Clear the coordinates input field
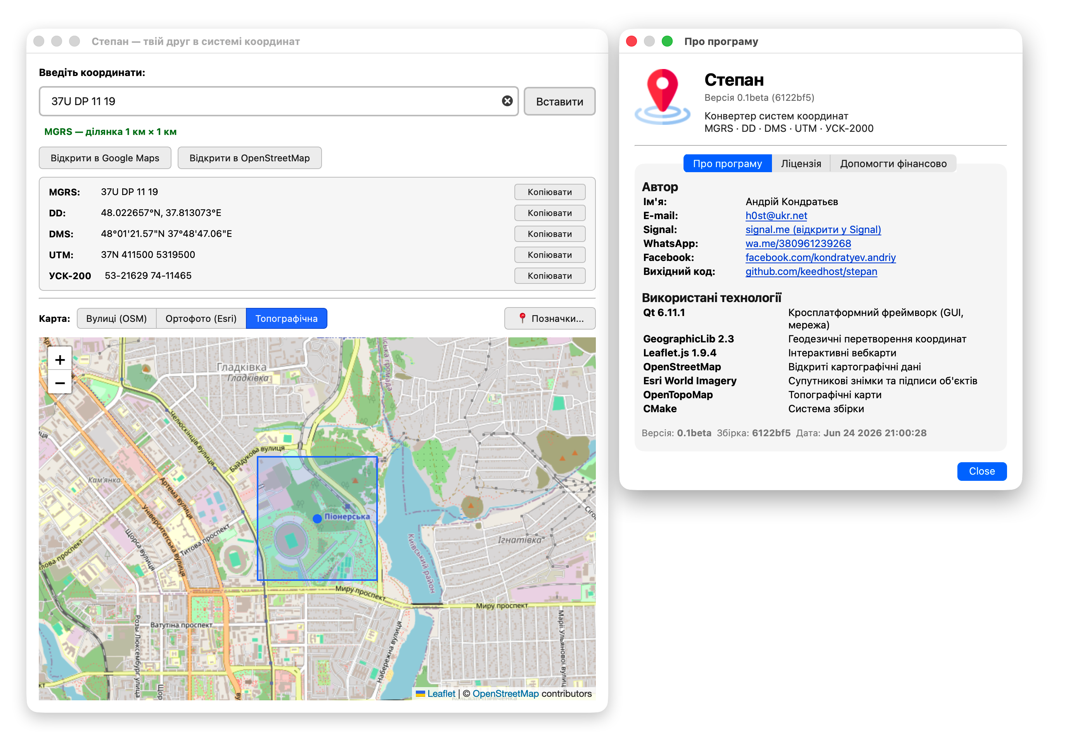 pyautogui.click(x=507, y=101)
